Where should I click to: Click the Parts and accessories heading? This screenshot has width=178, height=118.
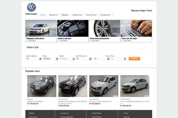pyautogui.click(x=100, y=39)
